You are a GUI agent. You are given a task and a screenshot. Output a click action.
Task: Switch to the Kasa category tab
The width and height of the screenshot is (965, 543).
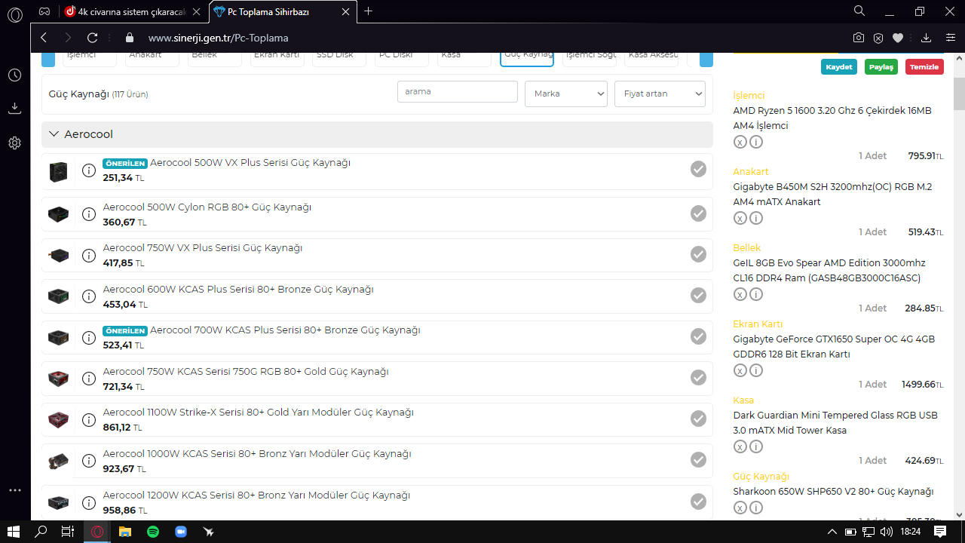[x=464, y=60]
